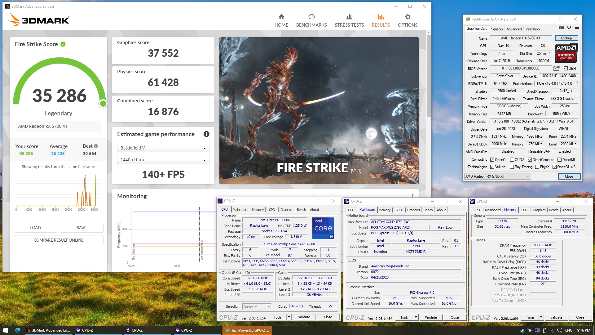Click BIOS export share icon in GPU-Z
Image resolution: width=595 pixels, height=335 pixels.
pos(557,68)
